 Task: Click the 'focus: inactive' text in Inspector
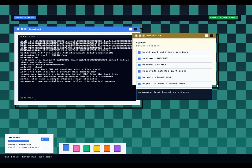coord(148,46)
